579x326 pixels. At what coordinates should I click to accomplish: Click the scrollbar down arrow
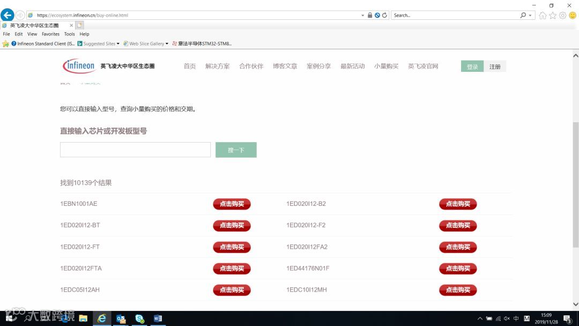point(576,304)
